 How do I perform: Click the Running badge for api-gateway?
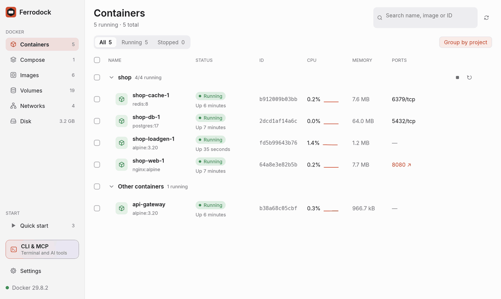point(211,205)
